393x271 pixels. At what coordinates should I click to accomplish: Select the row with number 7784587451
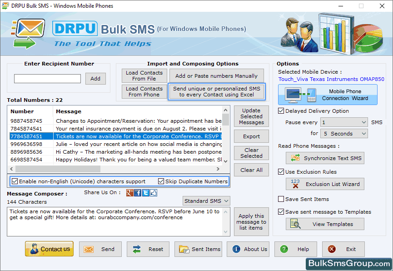pos(115,136)
